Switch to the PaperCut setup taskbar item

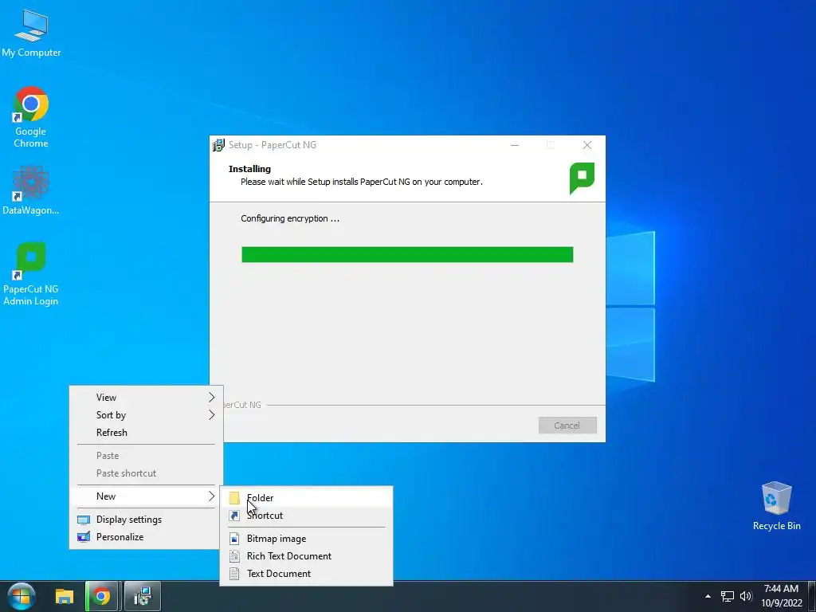[x=143, y=596]
